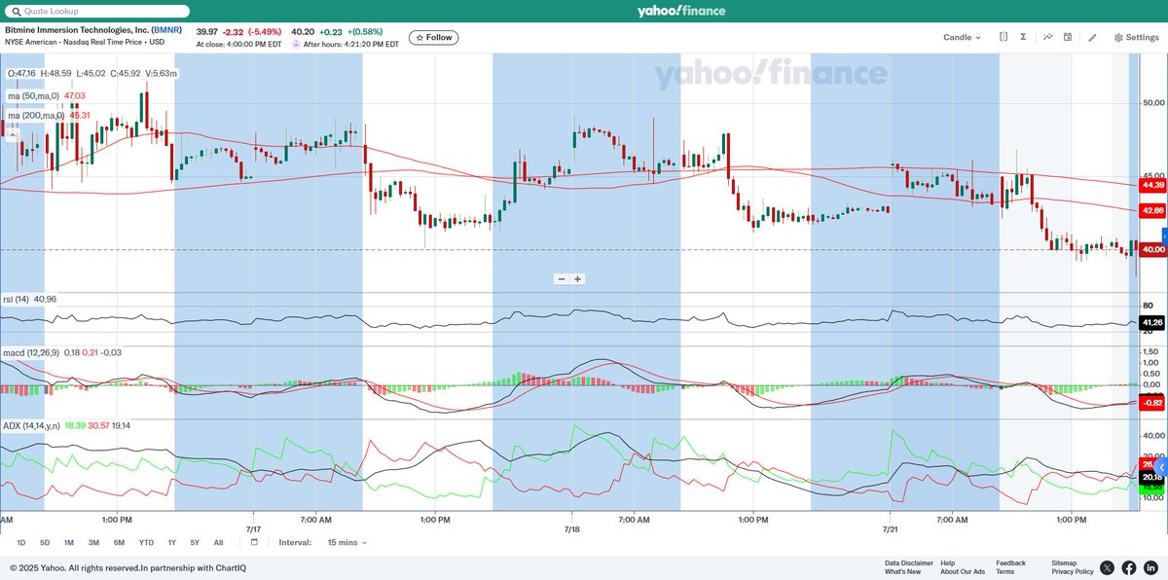The image size is (1168, 580).
Task: Click in the Quote Lookup field
Action: point(97,12)
